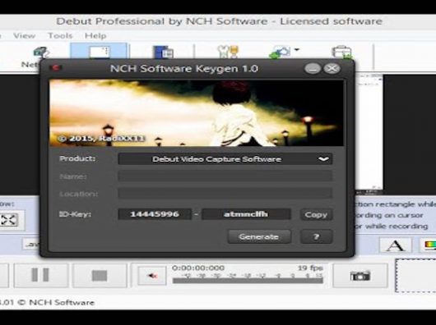Open the Tools menu

(60, 36)
